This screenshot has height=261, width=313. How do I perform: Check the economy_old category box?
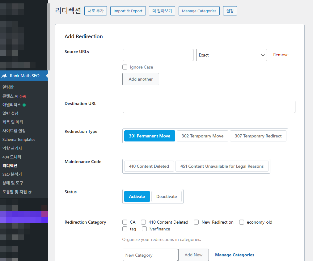(x=242, y=222)
